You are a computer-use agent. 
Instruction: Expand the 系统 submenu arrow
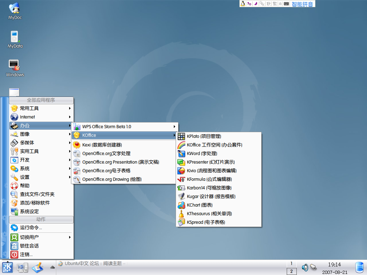click(70, 168)
